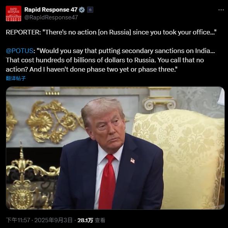Click the small dark-blue affiliation badge icon
The width and height of the screenshot is (228, 228).
[90, 10]
